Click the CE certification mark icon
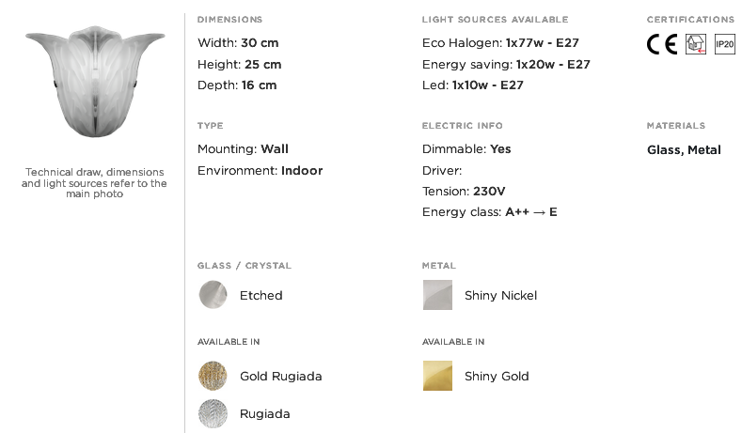The height and width of the screenshot is (433, 742). click(662, 44)
